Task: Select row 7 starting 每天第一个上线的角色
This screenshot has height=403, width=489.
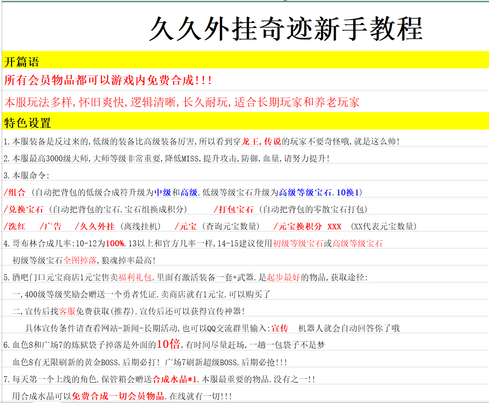Action: (x=159, y=379)
